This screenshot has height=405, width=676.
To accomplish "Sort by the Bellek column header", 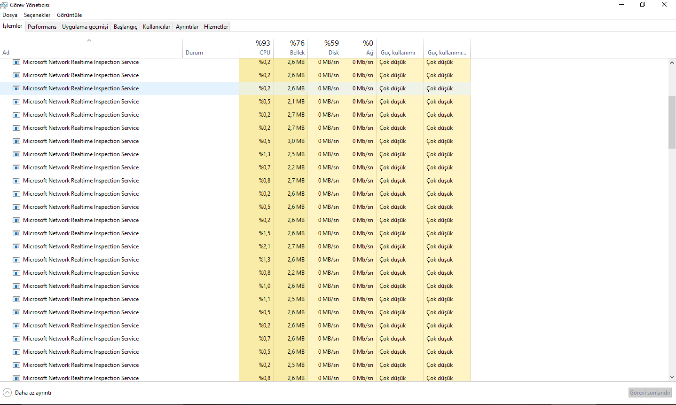I will point(291,48).
